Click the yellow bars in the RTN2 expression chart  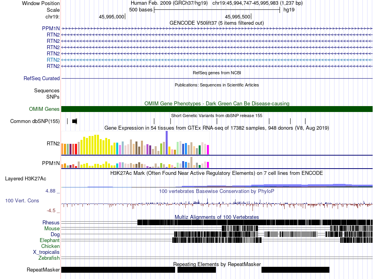click(97, 145)
